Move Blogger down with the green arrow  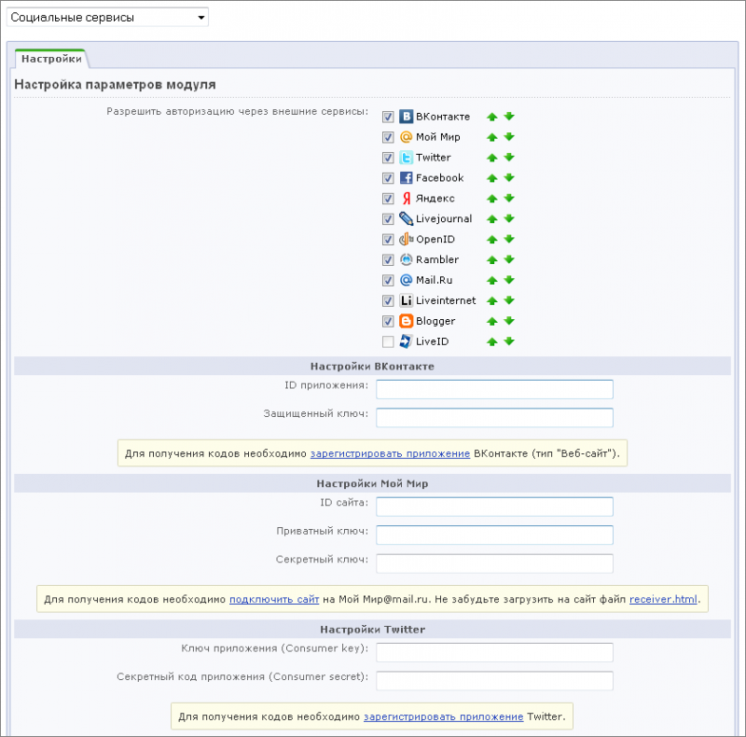tap(509, 321)
